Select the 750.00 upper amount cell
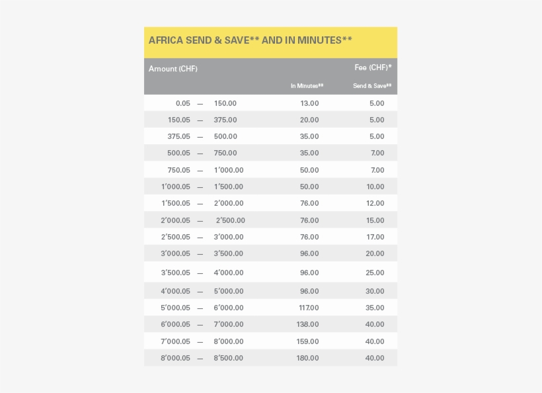The width and height of the screenshot is (542, 393). click(x=225, y=153)
